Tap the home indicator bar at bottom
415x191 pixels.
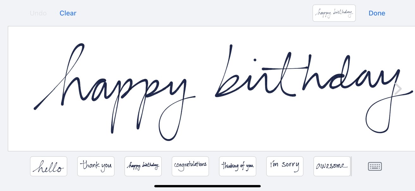point(207,186)
